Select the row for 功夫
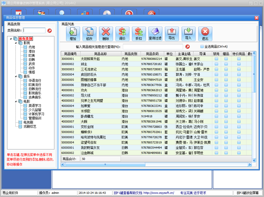The height and width of the screenshot is (197, 264). (x=156, y=90)
